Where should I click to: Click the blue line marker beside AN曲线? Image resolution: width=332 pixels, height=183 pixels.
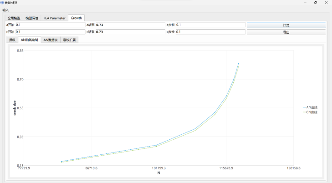coord(305,107)
